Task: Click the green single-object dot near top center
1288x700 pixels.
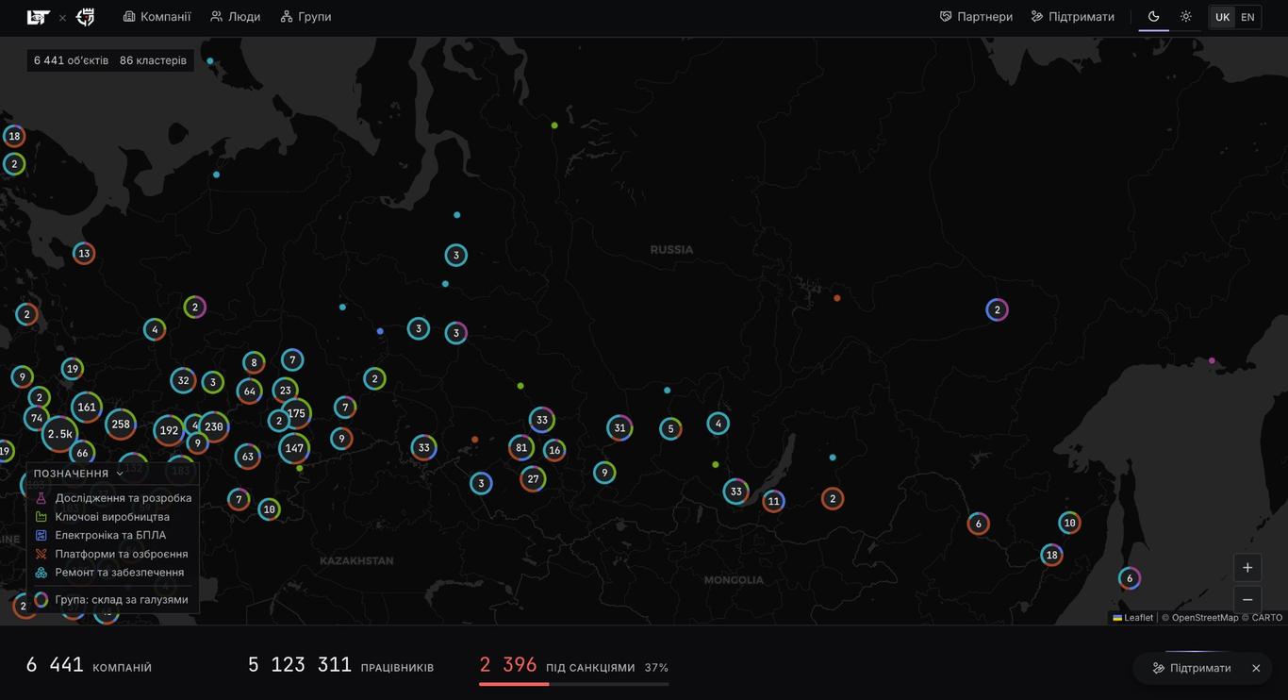Action: [554, 125]
